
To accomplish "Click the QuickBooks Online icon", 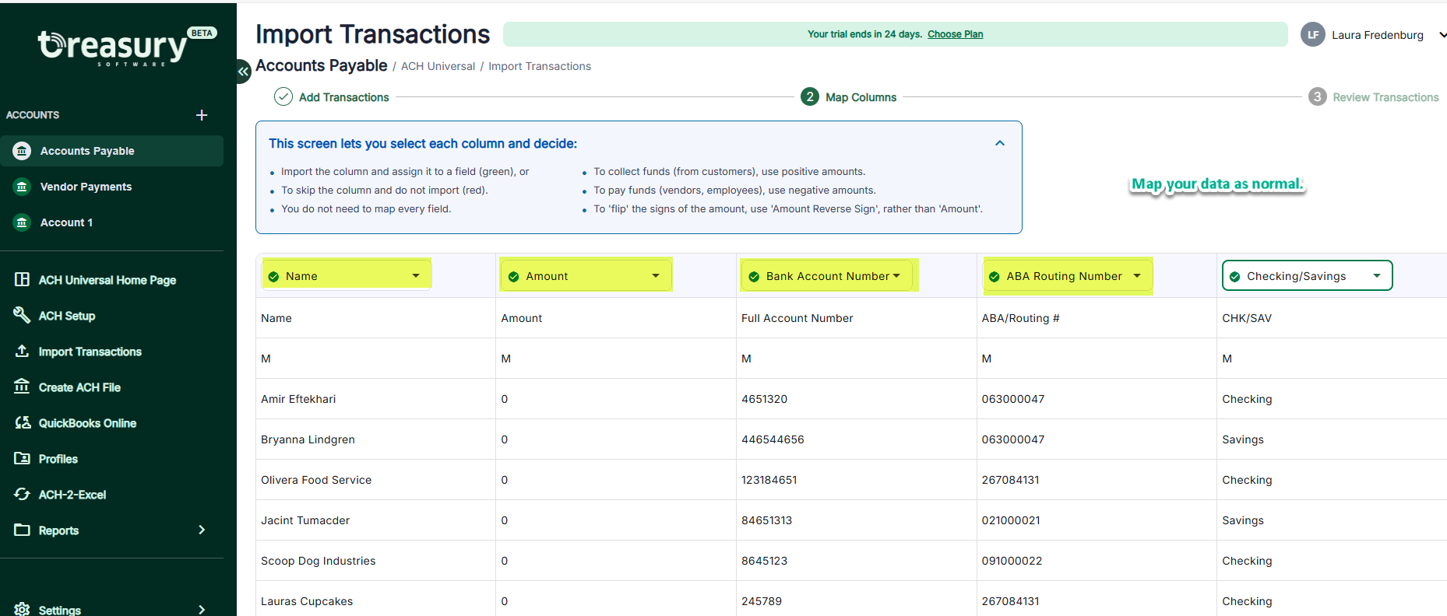I will coord(23,422).
